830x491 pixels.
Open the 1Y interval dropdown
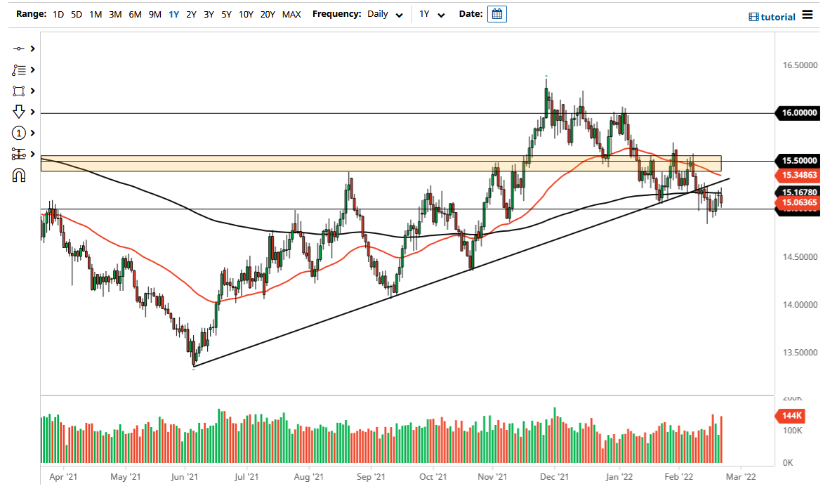tap(440, 14)
